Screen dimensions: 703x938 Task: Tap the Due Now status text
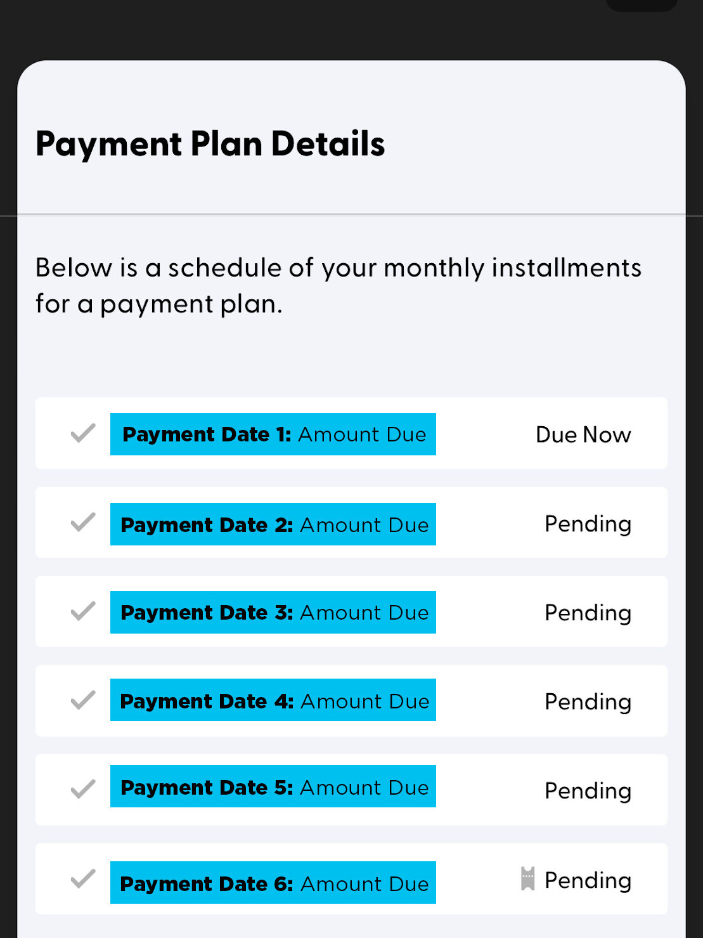click(x=583, y=435)
